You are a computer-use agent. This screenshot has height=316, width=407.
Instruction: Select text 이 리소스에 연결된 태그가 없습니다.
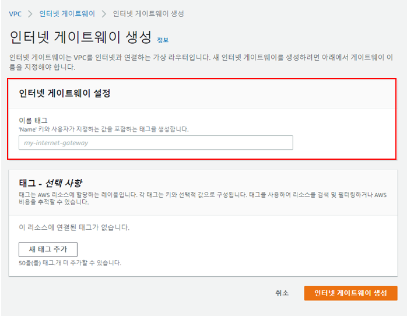[x=74, y=227]
